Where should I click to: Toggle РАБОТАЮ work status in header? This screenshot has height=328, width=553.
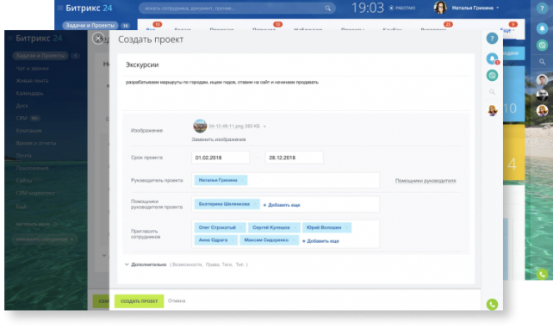pos(402,8)
